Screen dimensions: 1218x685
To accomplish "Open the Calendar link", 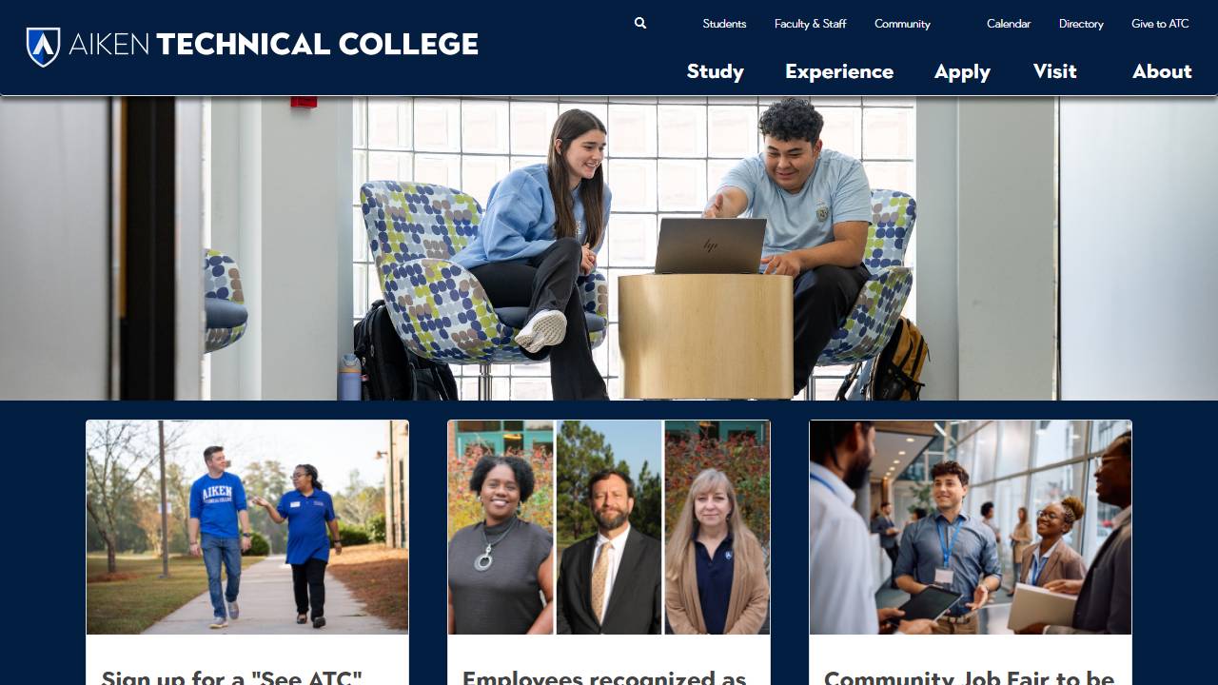I will 1009,24.
